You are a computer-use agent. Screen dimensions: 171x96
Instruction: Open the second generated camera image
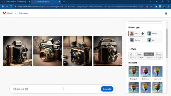click(x=48, y=51)
